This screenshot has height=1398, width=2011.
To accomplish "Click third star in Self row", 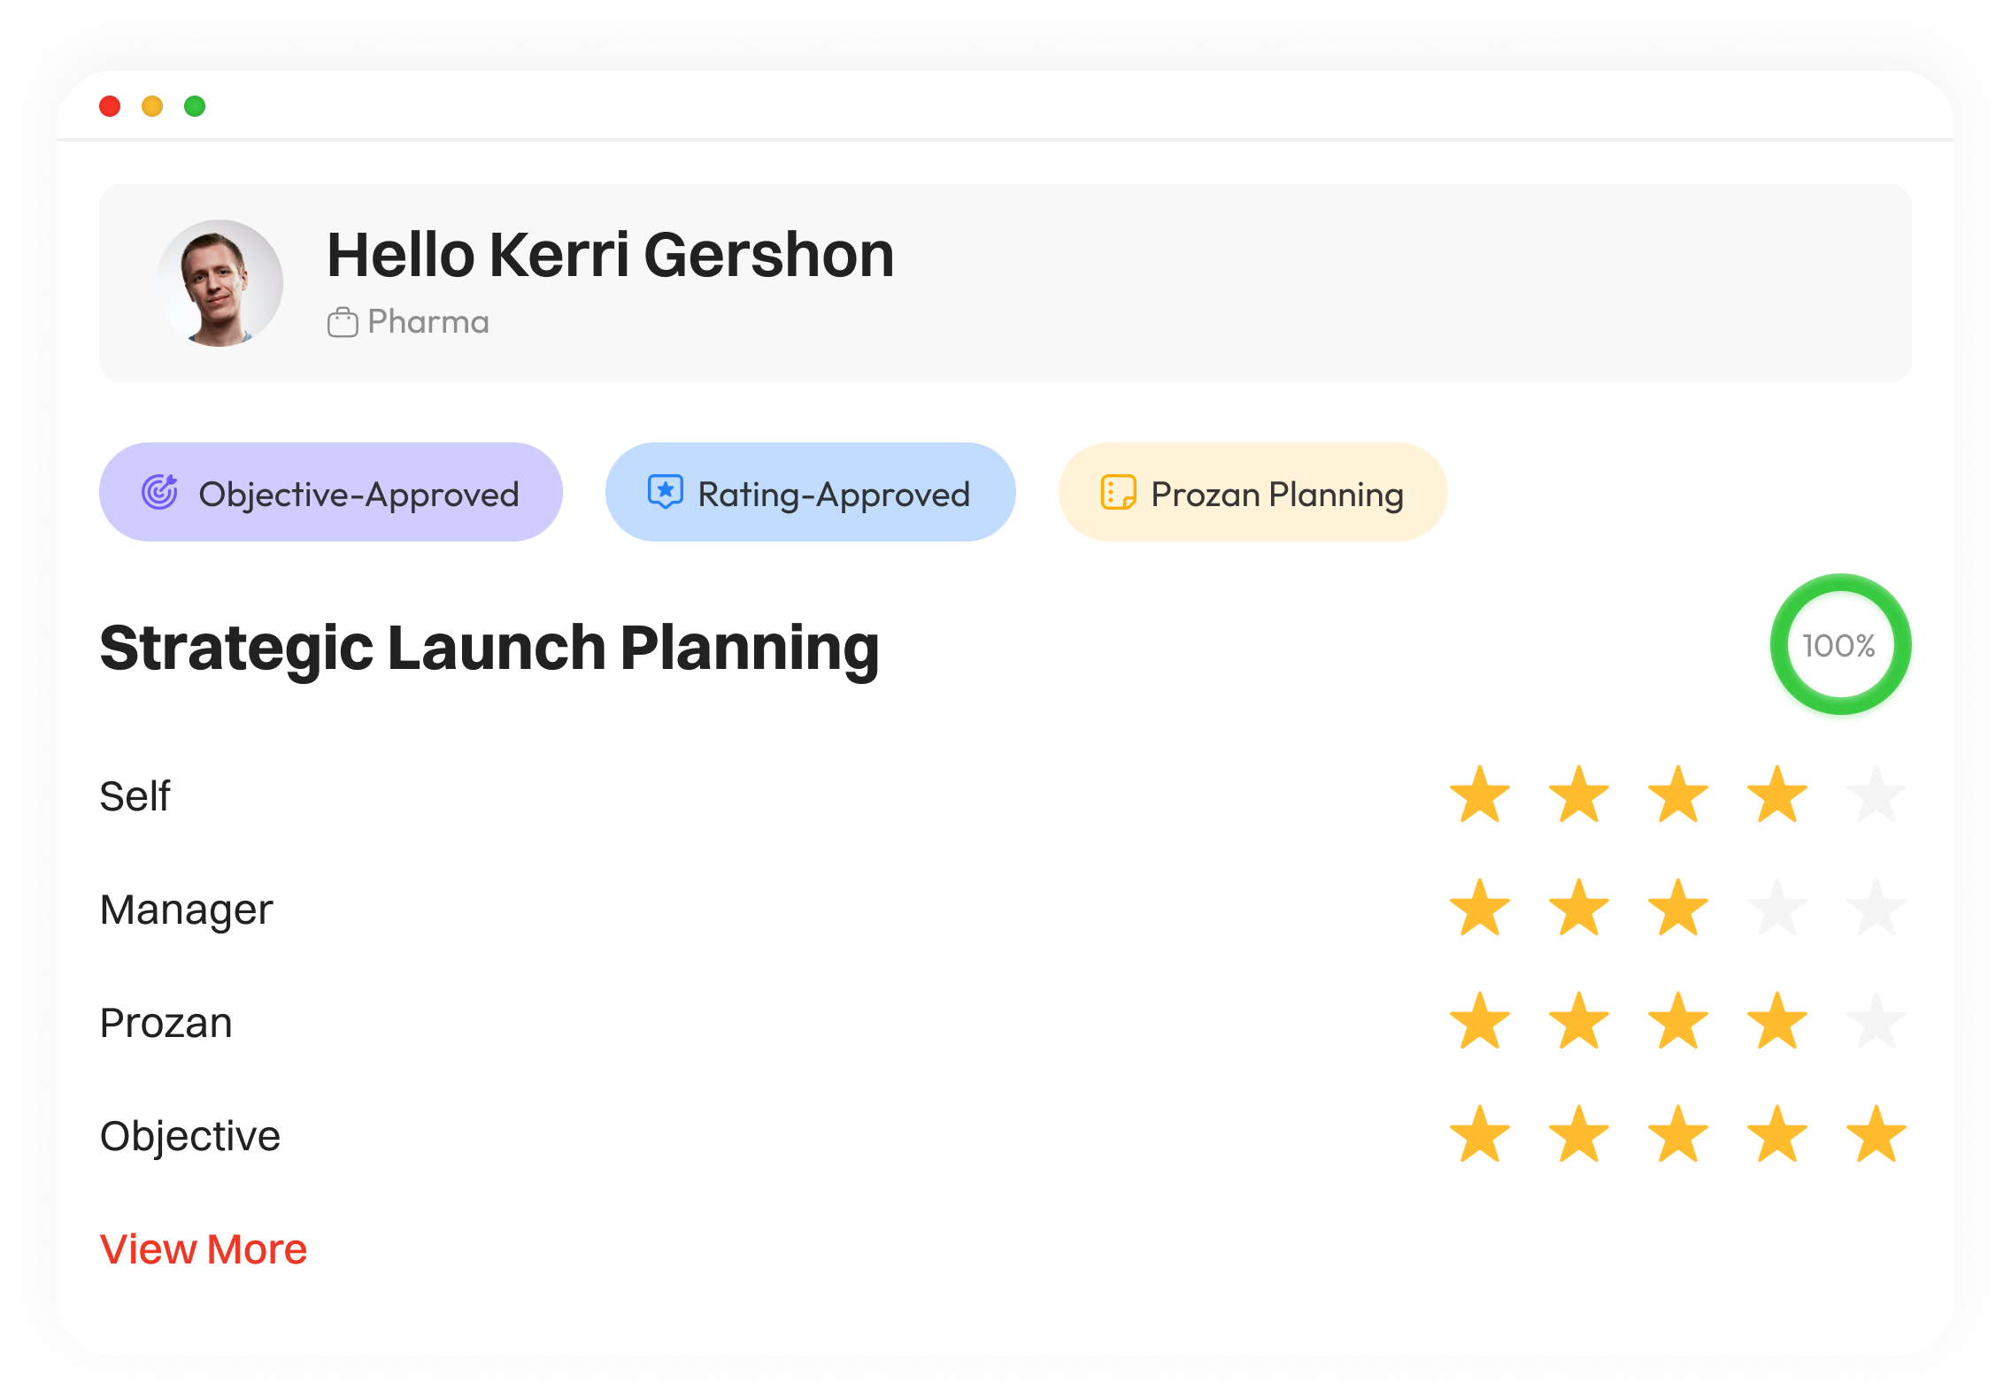I will coord(1677,795).
